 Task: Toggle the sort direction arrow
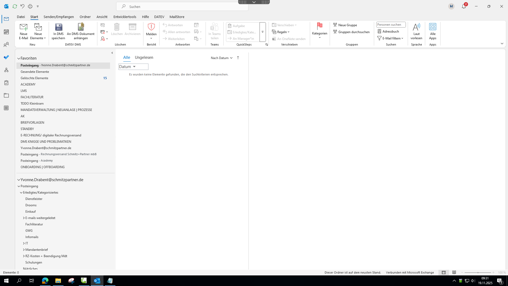pos(238,58)
